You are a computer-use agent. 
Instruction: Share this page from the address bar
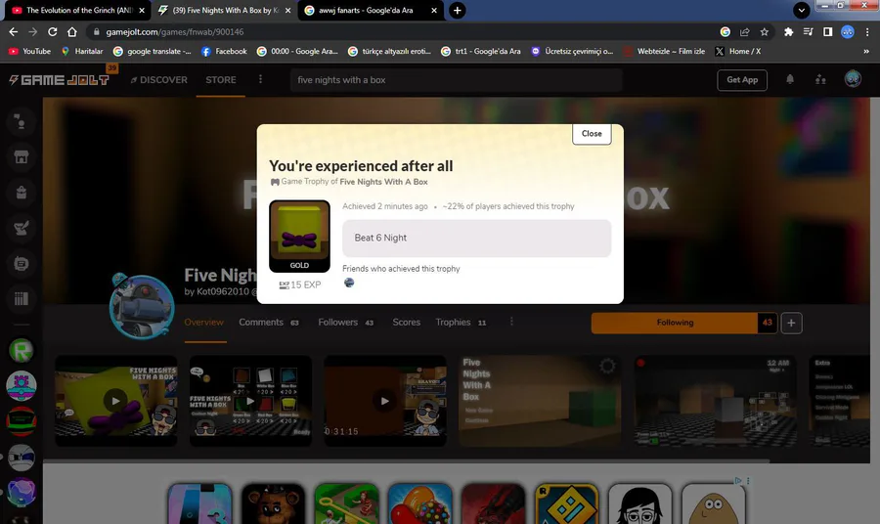point(745,32)
